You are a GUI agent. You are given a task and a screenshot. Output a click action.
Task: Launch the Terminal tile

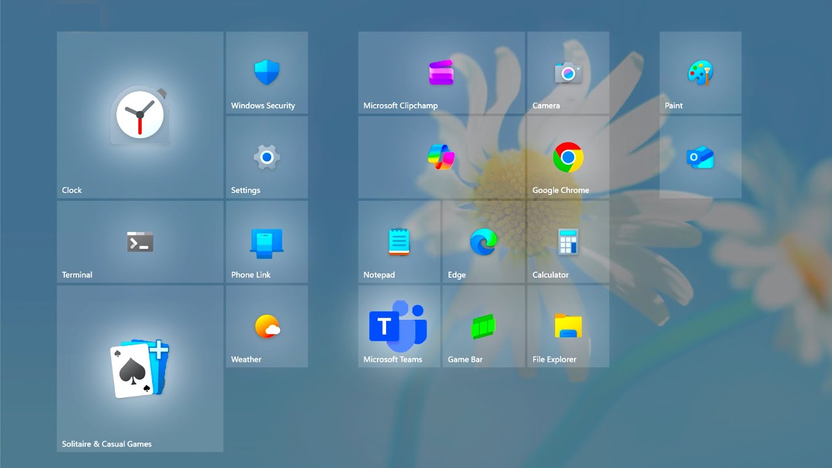[x=140, y=242]
